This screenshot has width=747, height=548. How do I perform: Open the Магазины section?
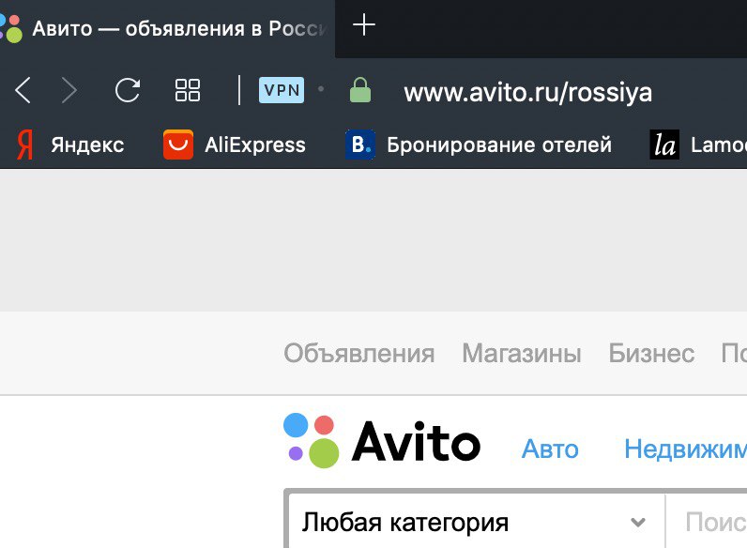[522, 354]
